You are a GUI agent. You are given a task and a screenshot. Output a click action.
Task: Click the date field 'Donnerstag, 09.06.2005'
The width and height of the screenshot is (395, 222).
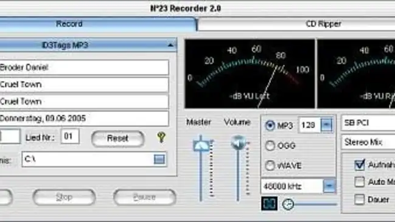click(84, 119)
